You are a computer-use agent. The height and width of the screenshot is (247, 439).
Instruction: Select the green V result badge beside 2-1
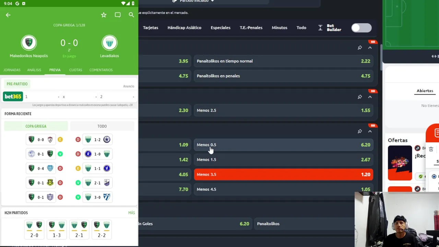click(x=78, y=183)
